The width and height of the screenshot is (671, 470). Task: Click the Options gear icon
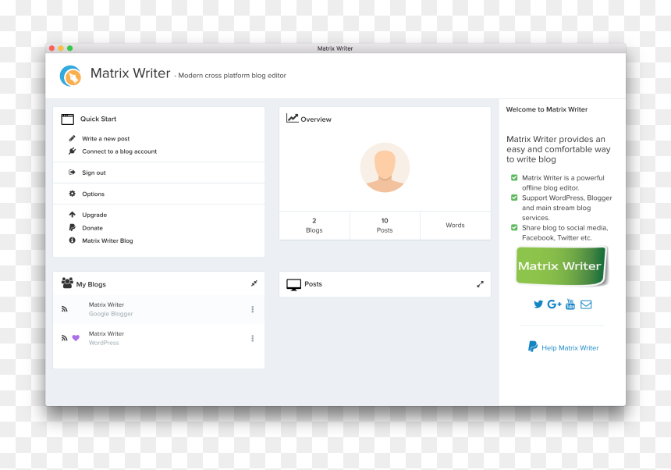click(73, 194)
